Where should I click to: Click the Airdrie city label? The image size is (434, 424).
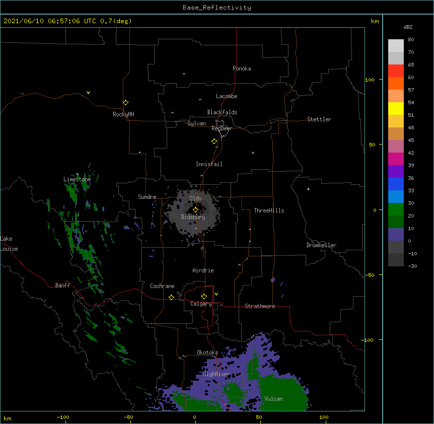point(203,270)
